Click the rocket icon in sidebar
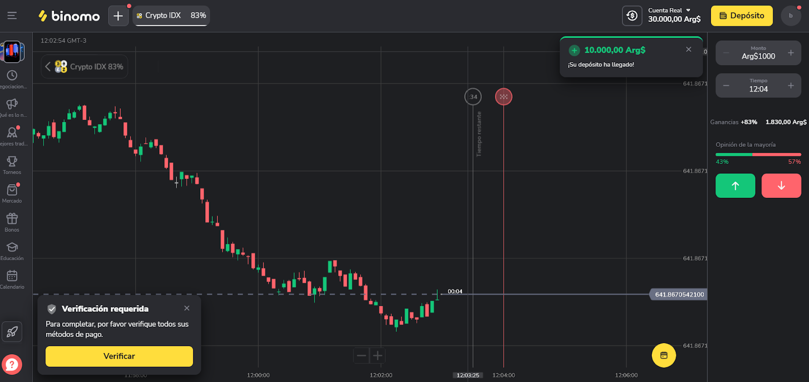 [12, 332]
